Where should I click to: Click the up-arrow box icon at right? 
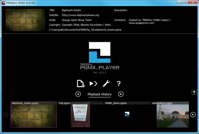(194, 92)
